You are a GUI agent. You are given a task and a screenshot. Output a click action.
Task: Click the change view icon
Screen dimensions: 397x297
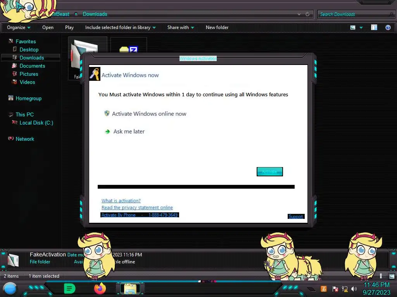coord(353,27)
